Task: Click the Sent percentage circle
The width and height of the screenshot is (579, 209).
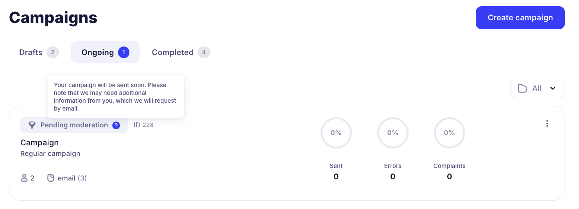Action: (x=336, y=133)
